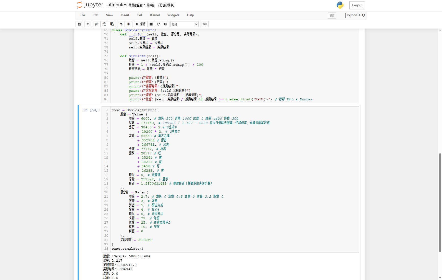Open the Edit menu
Image resolution: width=442 pixels, height=280 pixels.
95,15
